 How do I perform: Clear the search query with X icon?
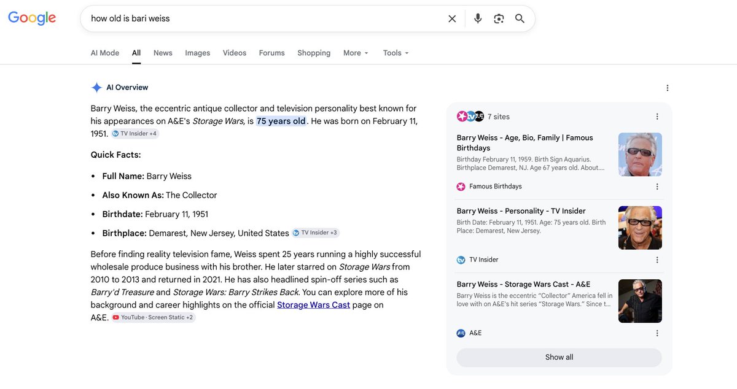click(452, 18)
